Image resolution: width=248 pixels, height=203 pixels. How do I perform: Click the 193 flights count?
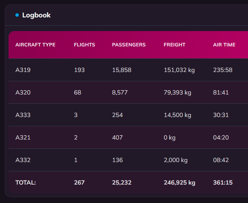(x=79, y=70)
